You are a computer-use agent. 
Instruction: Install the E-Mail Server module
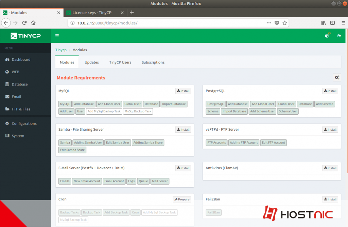click(183, 168)
